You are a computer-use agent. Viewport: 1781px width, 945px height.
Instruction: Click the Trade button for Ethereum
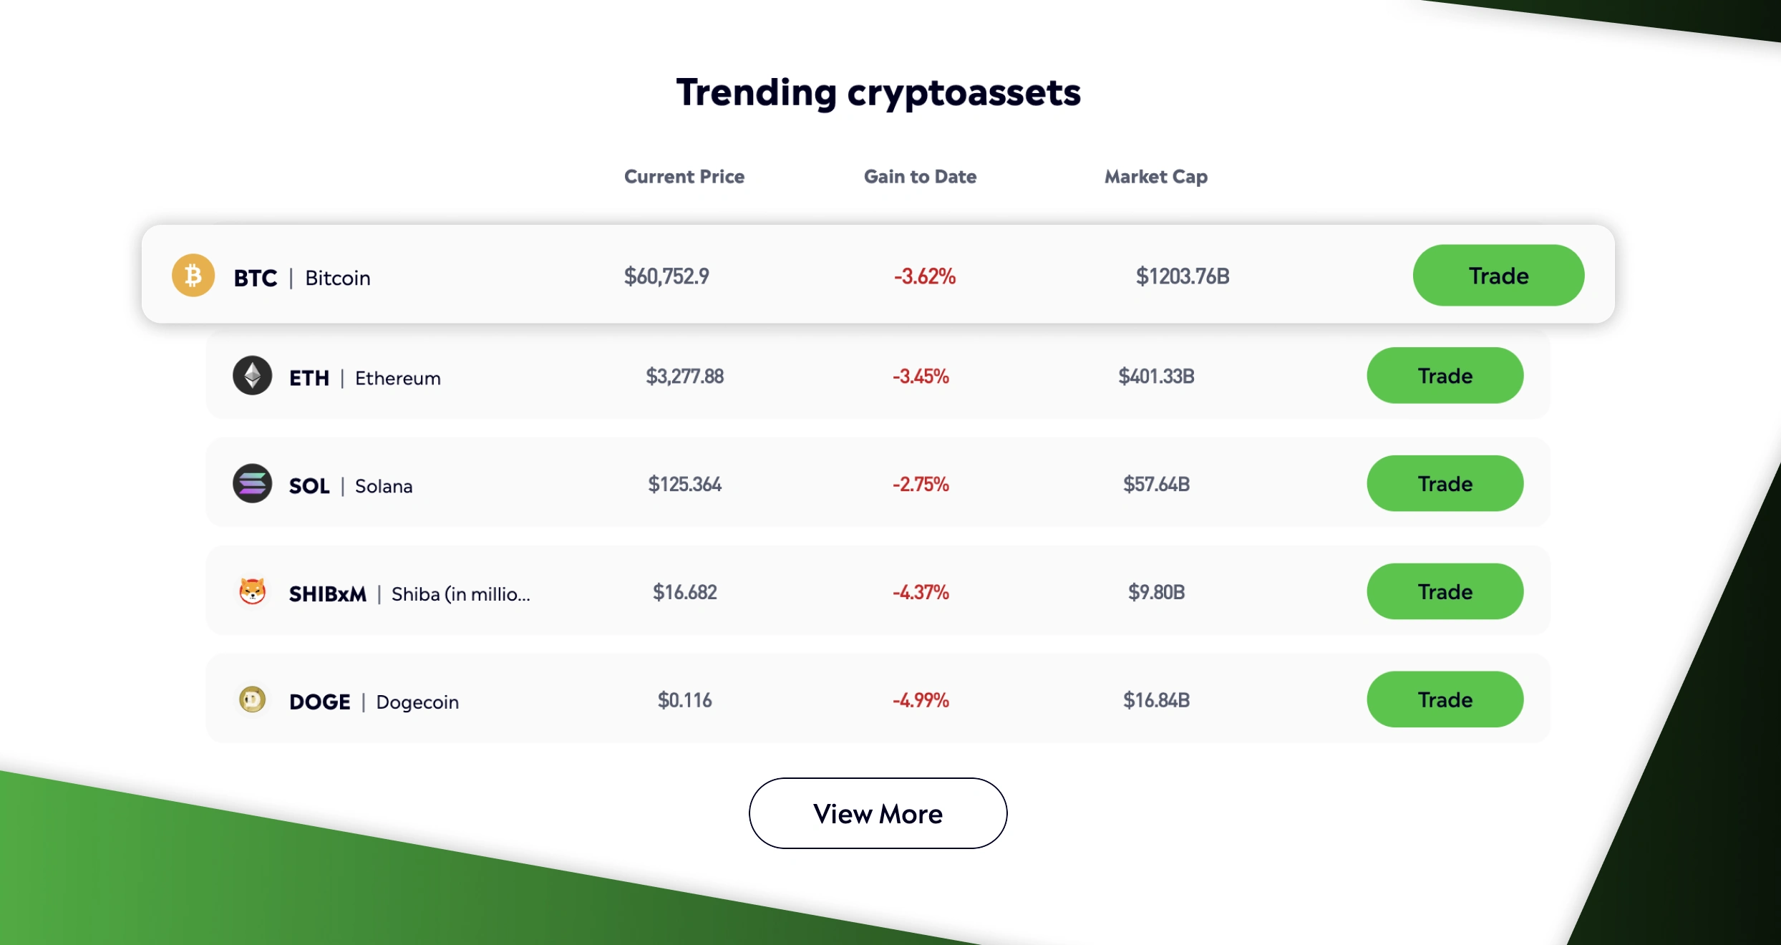(x=1445, y=375)
